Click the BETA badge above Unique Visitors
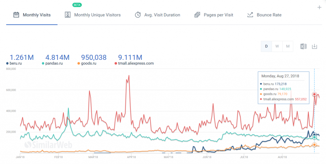 point(77,5)
